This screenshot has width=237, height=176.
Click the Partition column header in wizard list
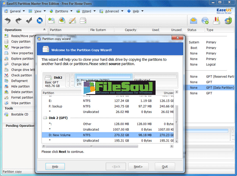tap(48, 93)
